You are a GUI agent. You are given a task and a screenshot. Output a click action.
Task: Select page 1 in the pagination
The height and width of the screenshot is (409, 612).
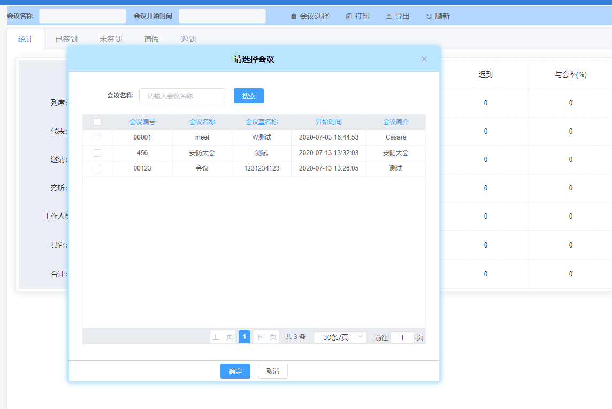coord(244,337)
